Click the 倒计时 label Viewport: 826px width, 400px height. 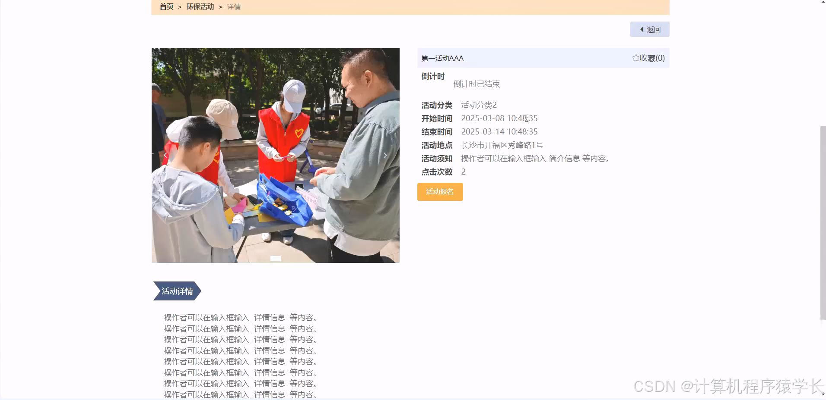433,76
